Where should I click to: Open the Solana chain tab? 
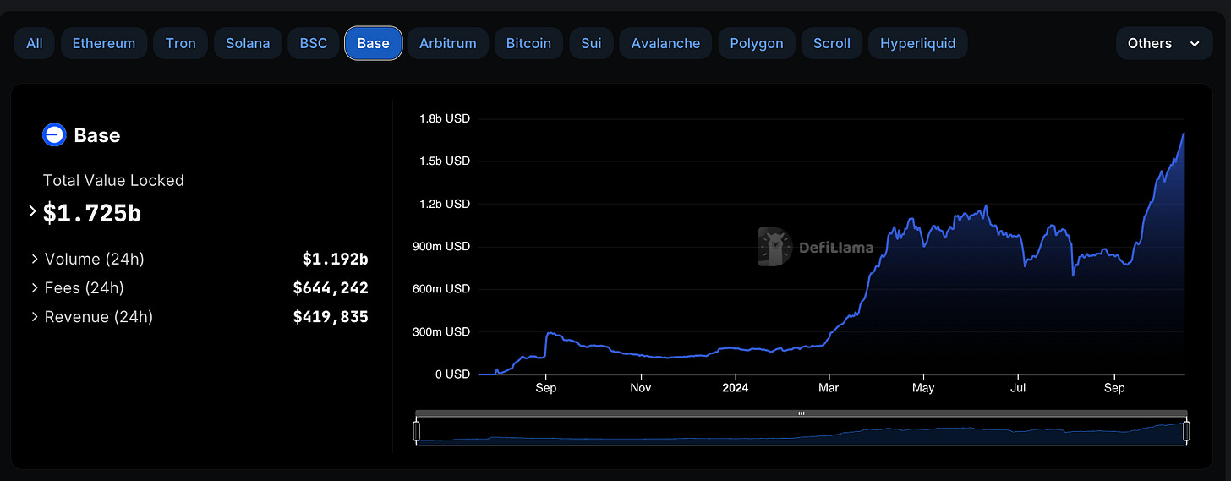tap(248, 43)
